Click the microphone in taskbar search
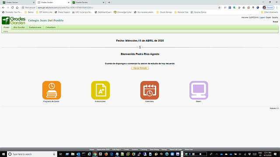The image size is (280, 157). pyautogui.click(x=54, y=154)
